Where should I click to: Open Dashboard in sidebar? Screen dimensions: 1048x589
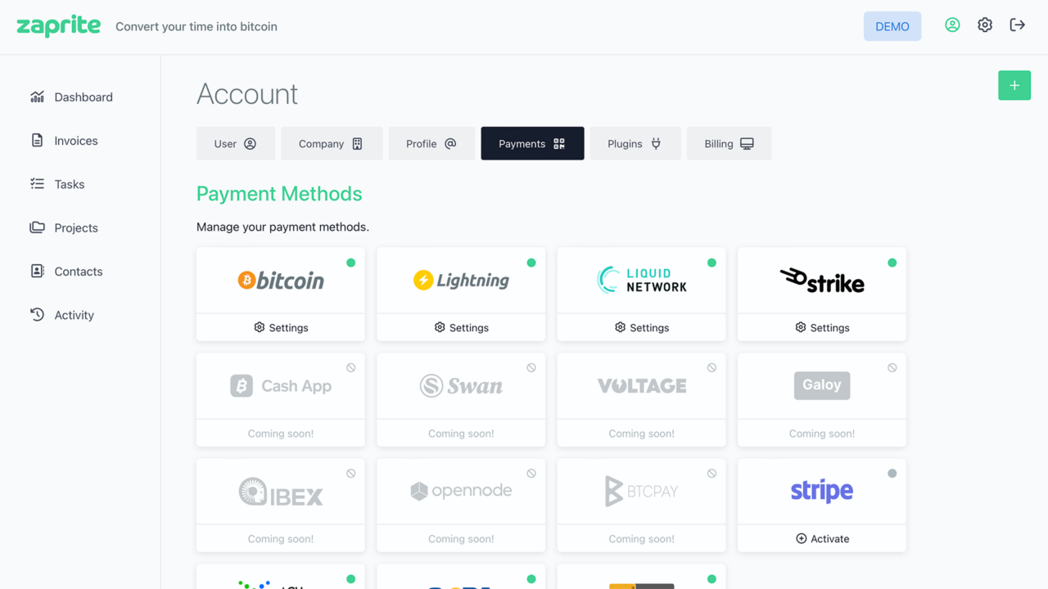pos(72,97)
